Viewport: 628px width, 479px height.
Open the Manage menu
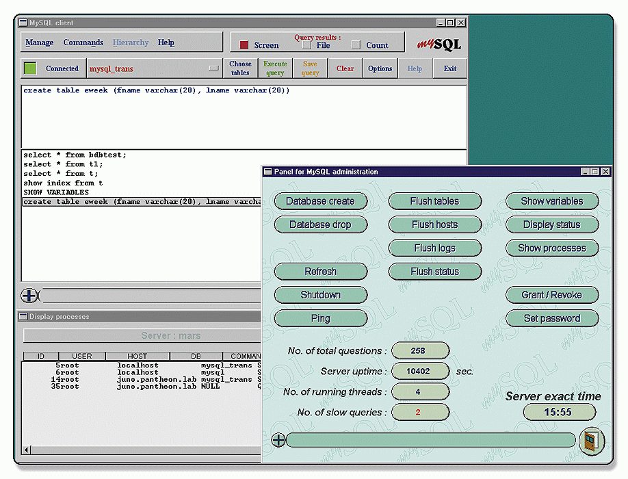(39, 42)
